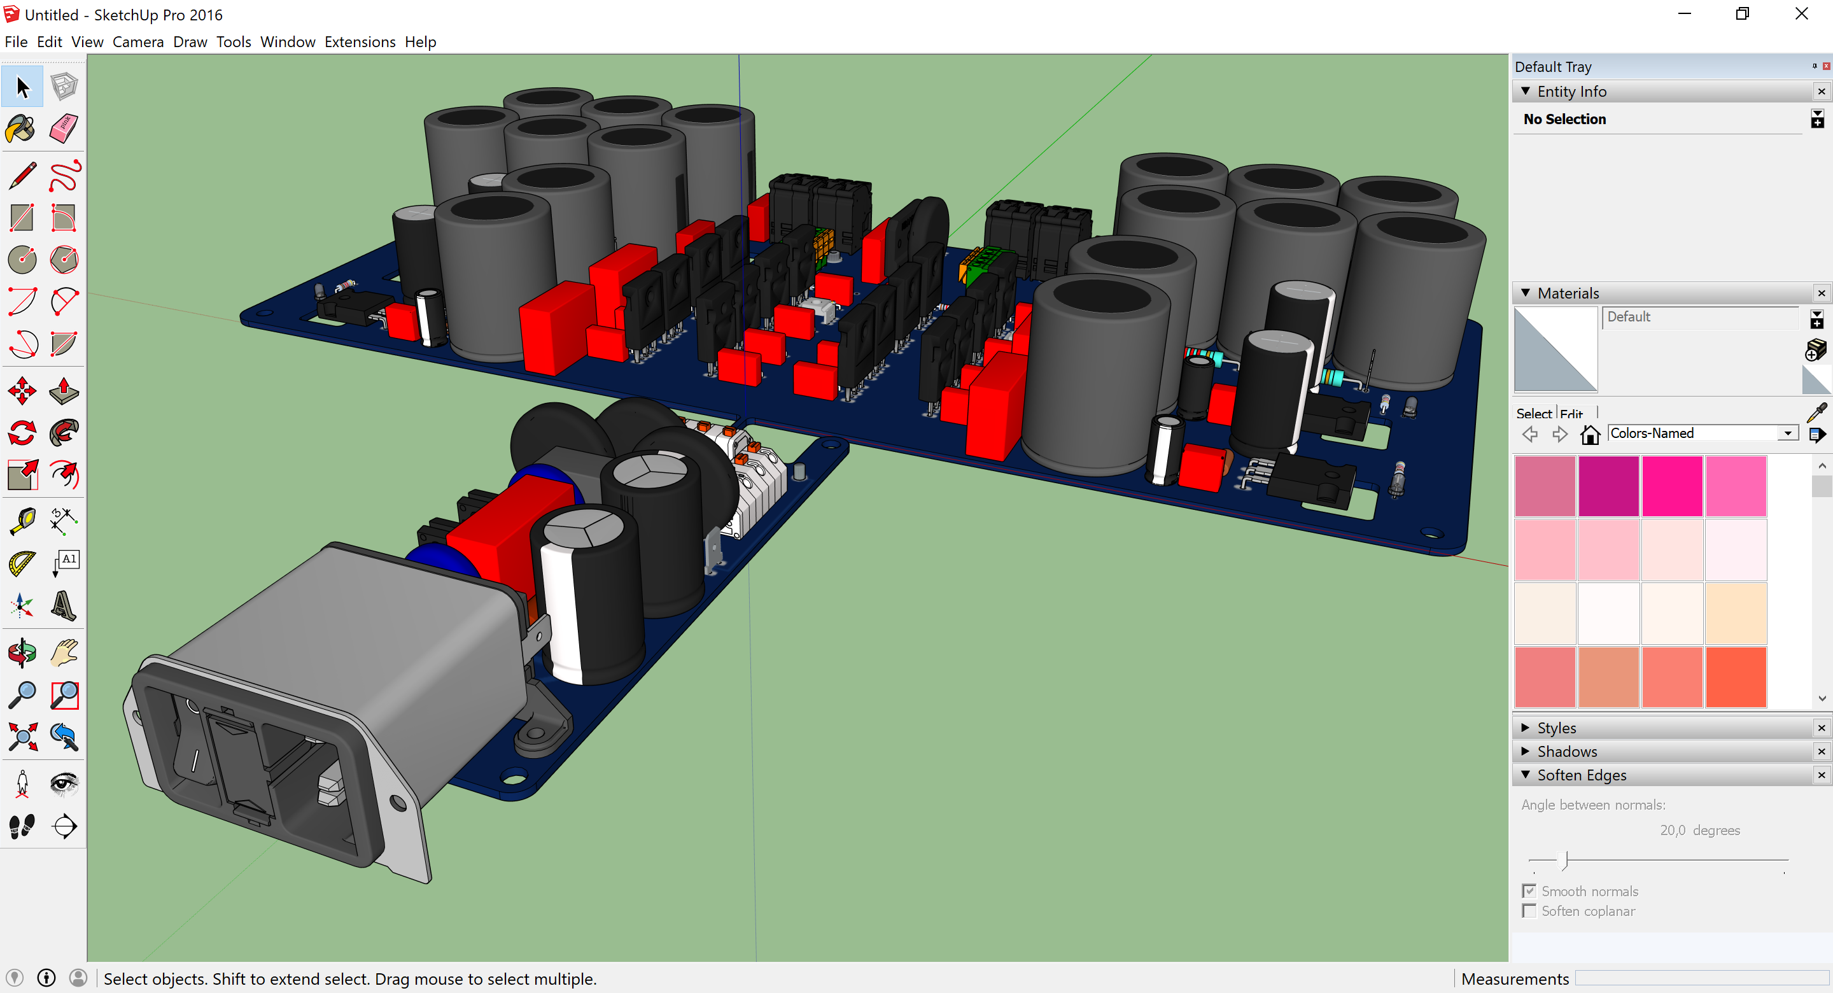This screenshot has width=1833, height=993.
Task: Choose the Polygon tool
Action: pos(64,260)
